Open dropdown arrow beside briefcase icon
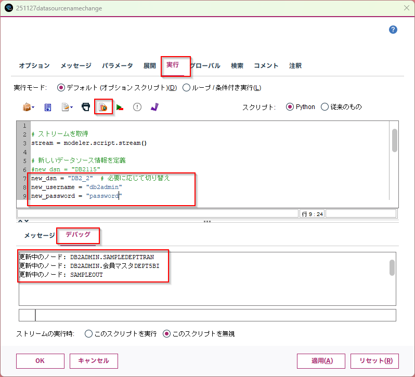 [x=33, y=107]
